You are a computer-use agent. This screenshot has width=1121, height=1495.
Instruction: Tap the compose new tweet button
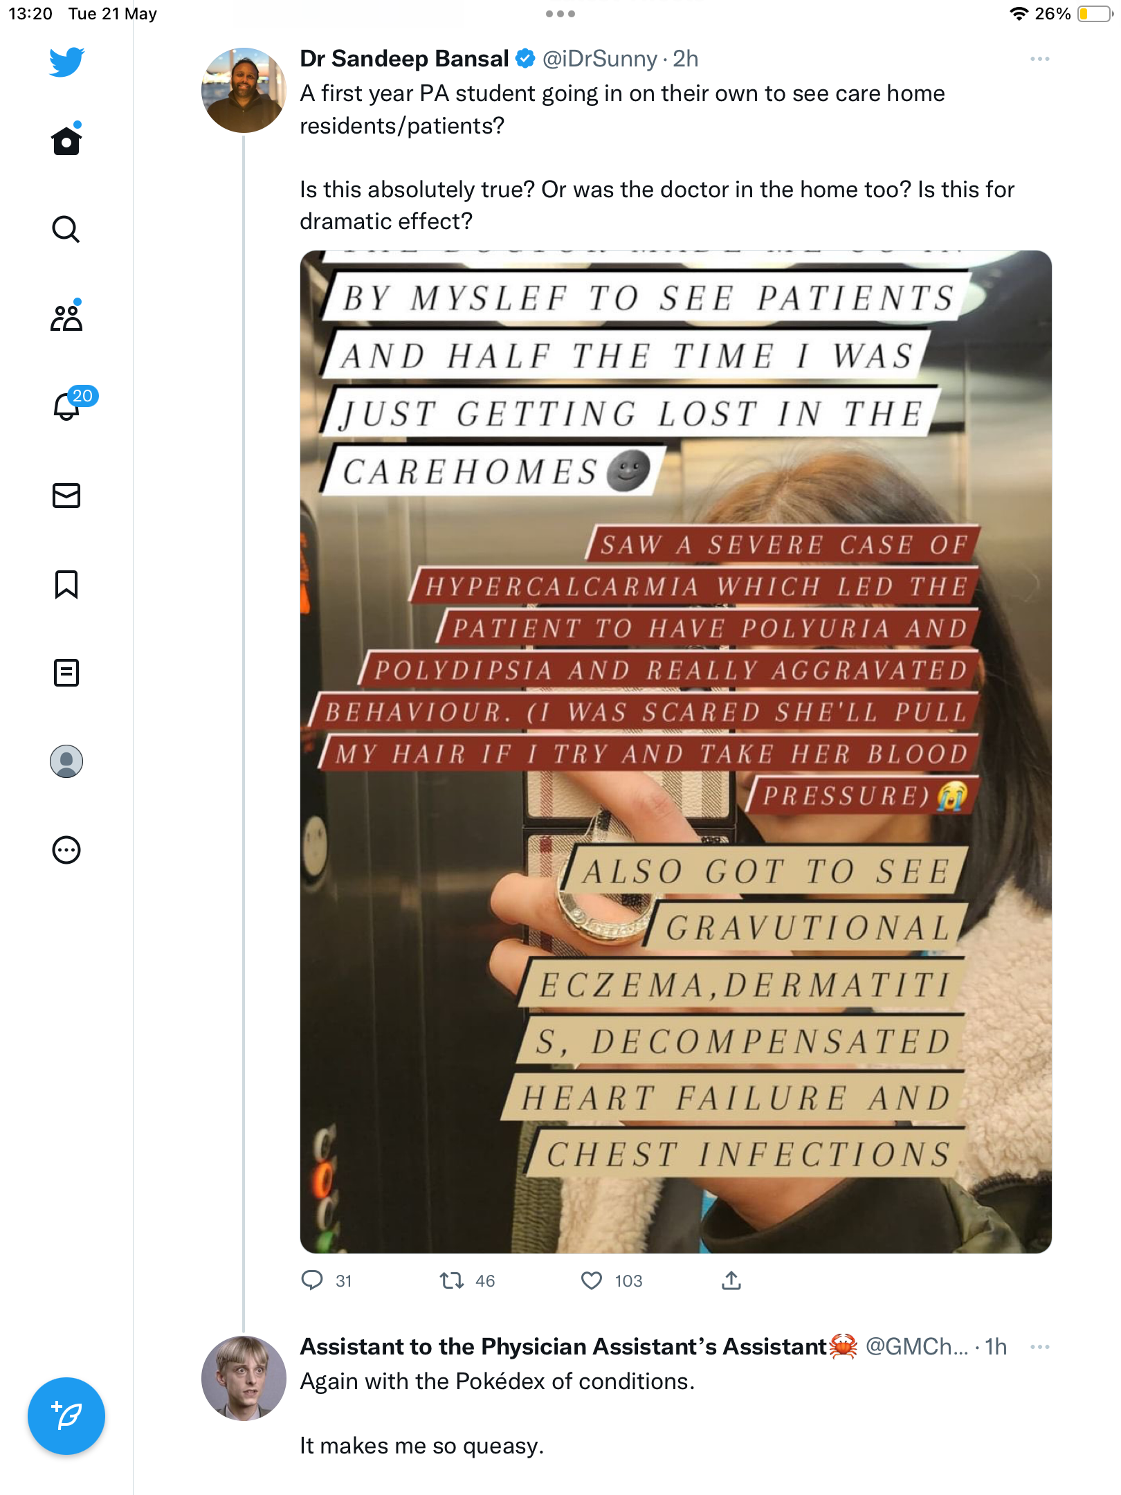coord(66,1416)
